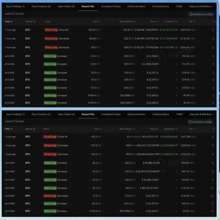This screenshot has height=220, width=220.
Task: Open Tx link for top panel $61,958.0 row
Action: [x=213, y=56]
